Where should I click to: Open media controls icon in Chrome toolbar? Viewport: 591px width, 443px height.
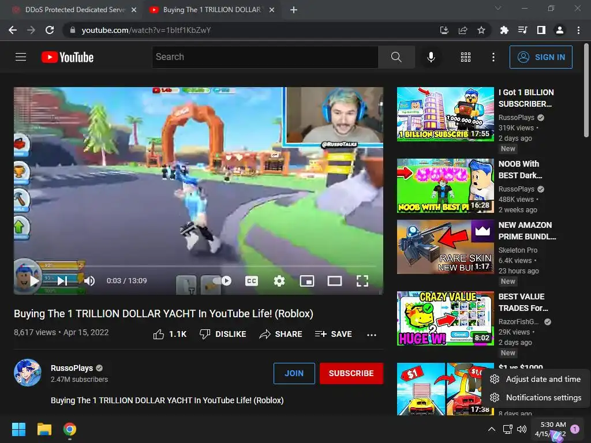click(522, 30)
